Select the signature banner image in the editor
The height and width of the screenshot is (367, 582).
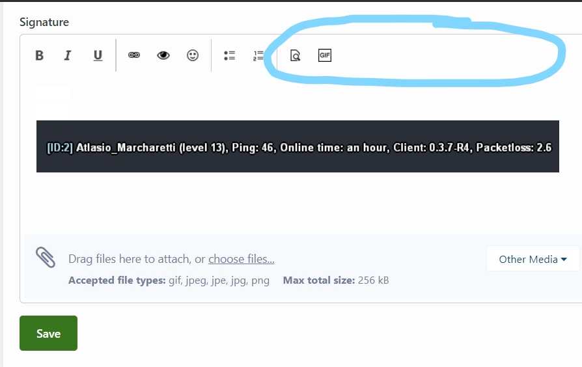298,146
